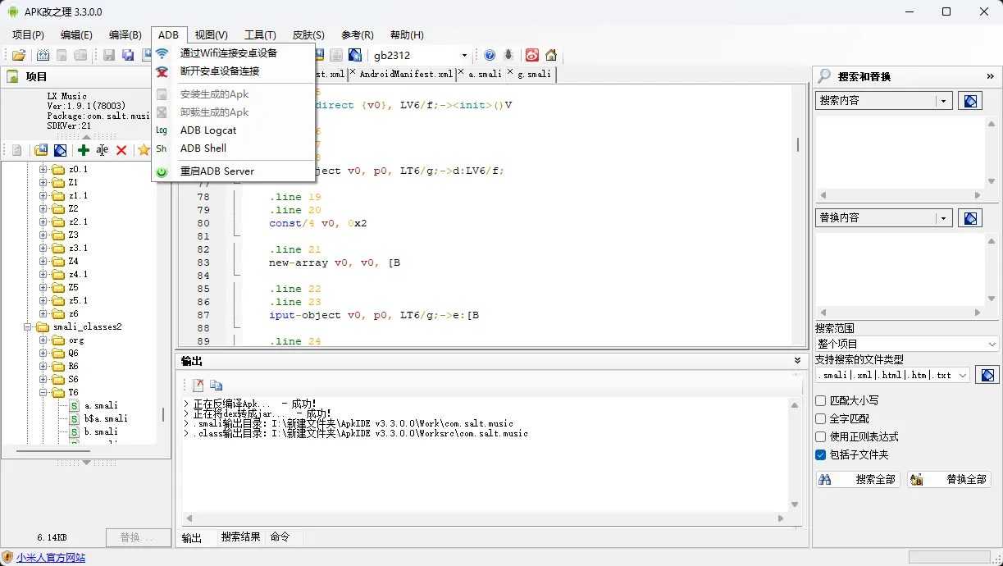1003x566 pixels.
Task: Click the double-chevron on search panel header
Action: pos(990,76)
